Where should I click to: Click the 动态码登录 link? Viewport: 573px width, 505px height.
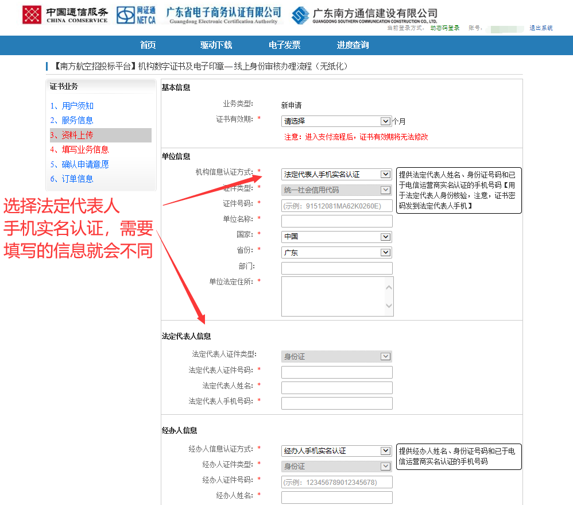(445, 28)
